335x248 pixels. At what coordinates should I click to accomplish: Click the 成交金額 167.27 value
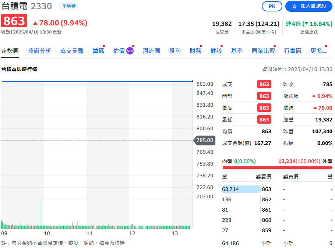click(262, 143)
